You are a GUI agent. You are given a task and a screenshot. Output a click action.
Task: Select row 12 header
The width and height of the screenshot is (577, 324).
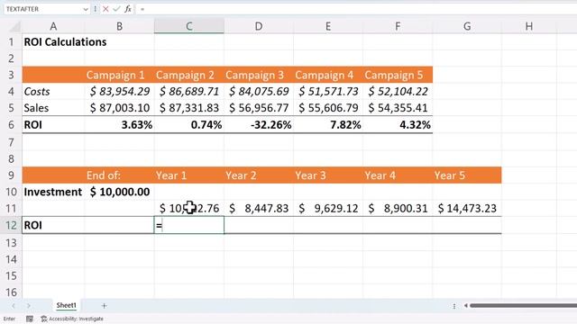[11, 225]
